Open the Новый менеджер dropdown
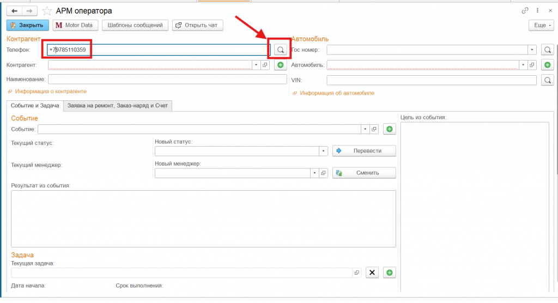The image size is (558, 303). pos(314,173)
